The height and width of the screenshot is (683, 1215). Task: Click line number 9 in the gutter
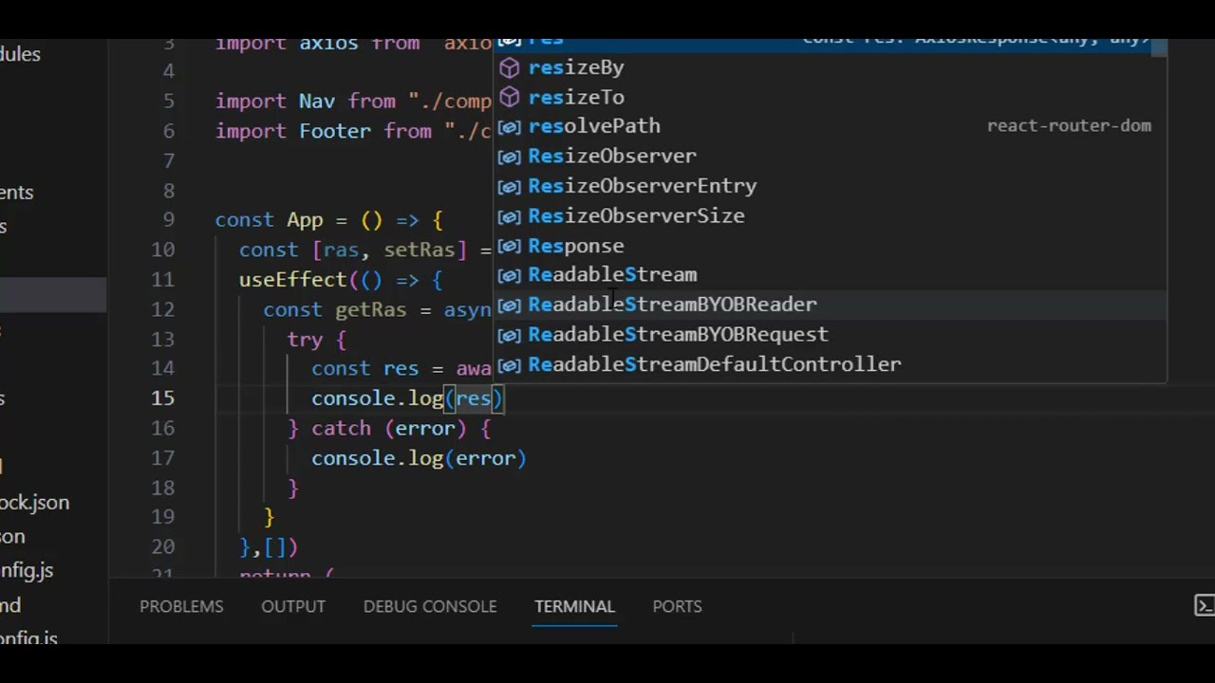click(168, 220)
